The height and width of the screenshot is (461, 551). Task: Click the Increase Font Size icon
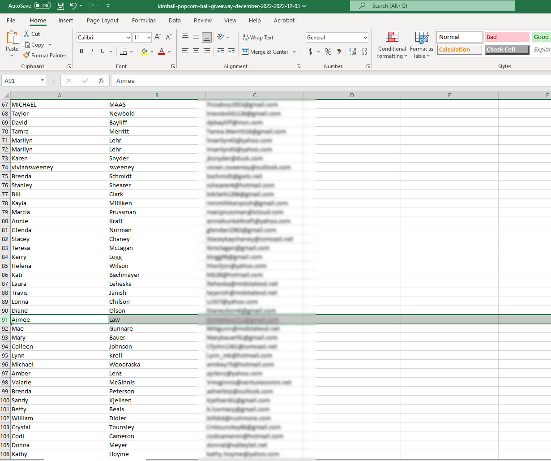pos(158,38)
